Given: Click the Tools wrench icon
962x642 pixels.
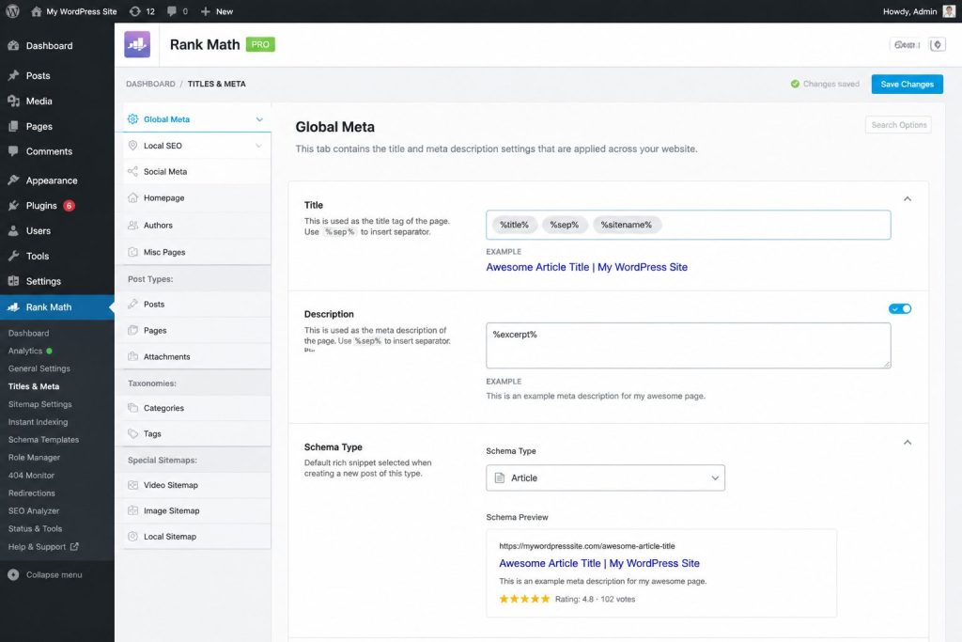Looking at the screenshot, I should (x=13, y=256).
